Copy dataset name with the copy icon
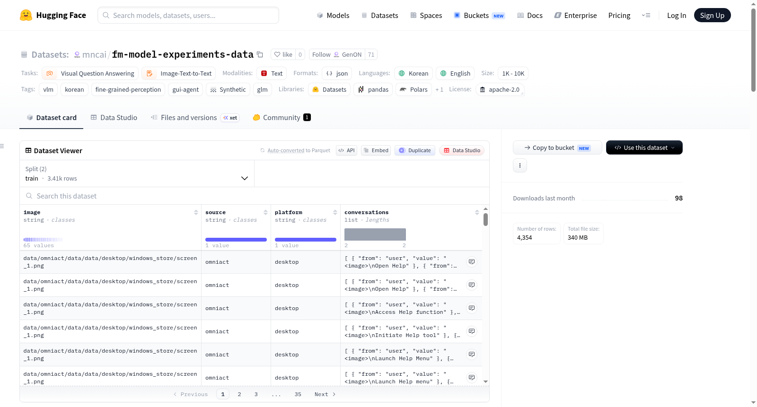Viewport: 757px width, 407px height. (260, 54)
